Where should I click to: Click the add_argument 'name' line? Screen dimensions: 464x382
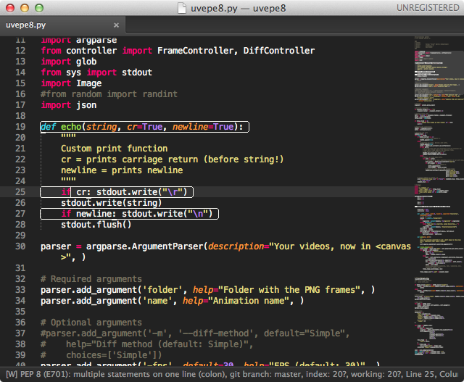tap(173, 301)
